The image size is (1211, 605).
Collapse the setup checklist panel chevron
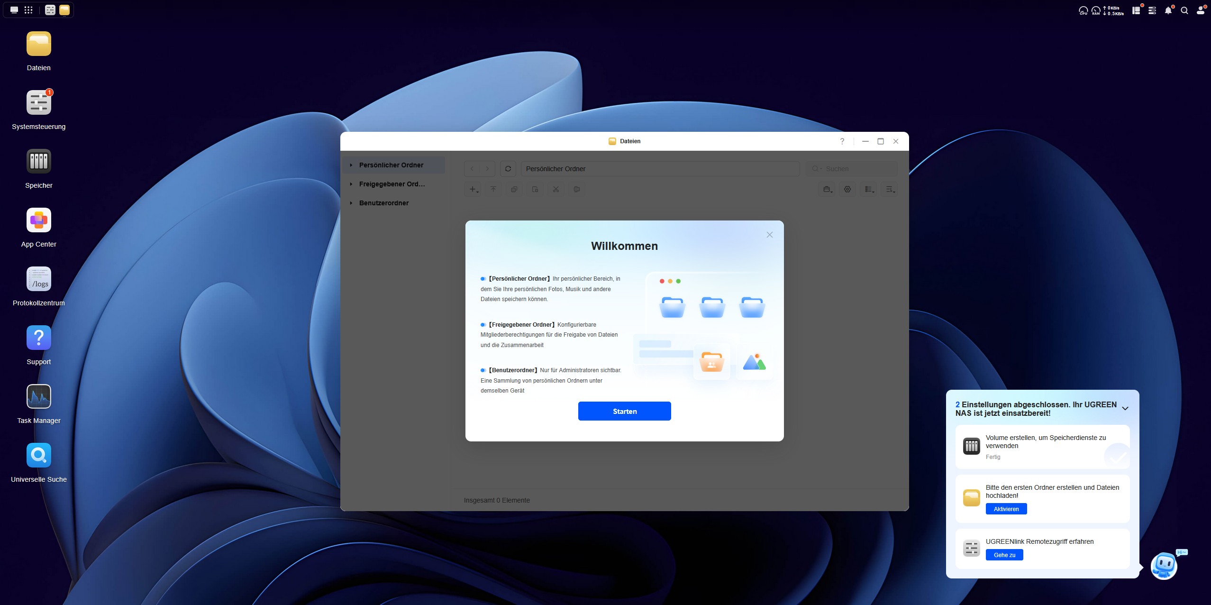click(x=1125, y=408)
